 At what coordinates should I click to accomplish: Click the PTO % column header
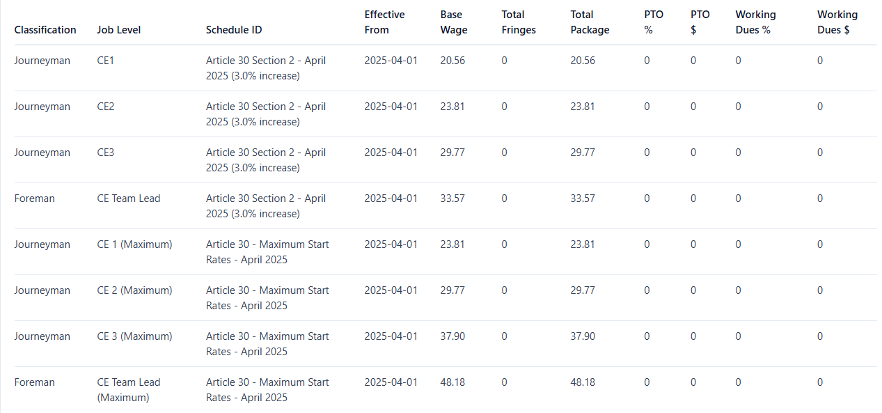654,22
